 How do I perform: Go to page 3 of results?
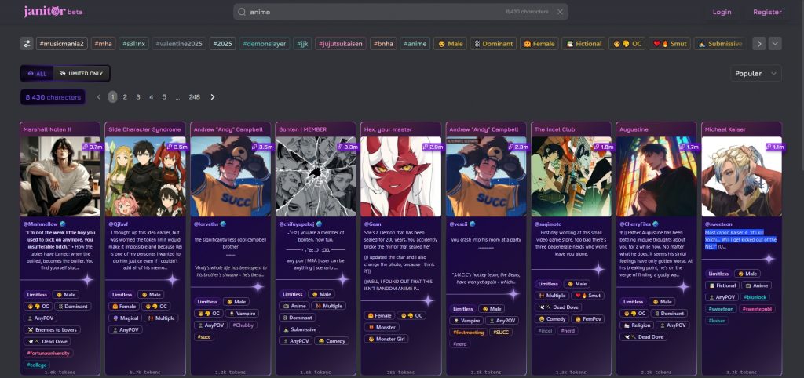coord(138,97)
